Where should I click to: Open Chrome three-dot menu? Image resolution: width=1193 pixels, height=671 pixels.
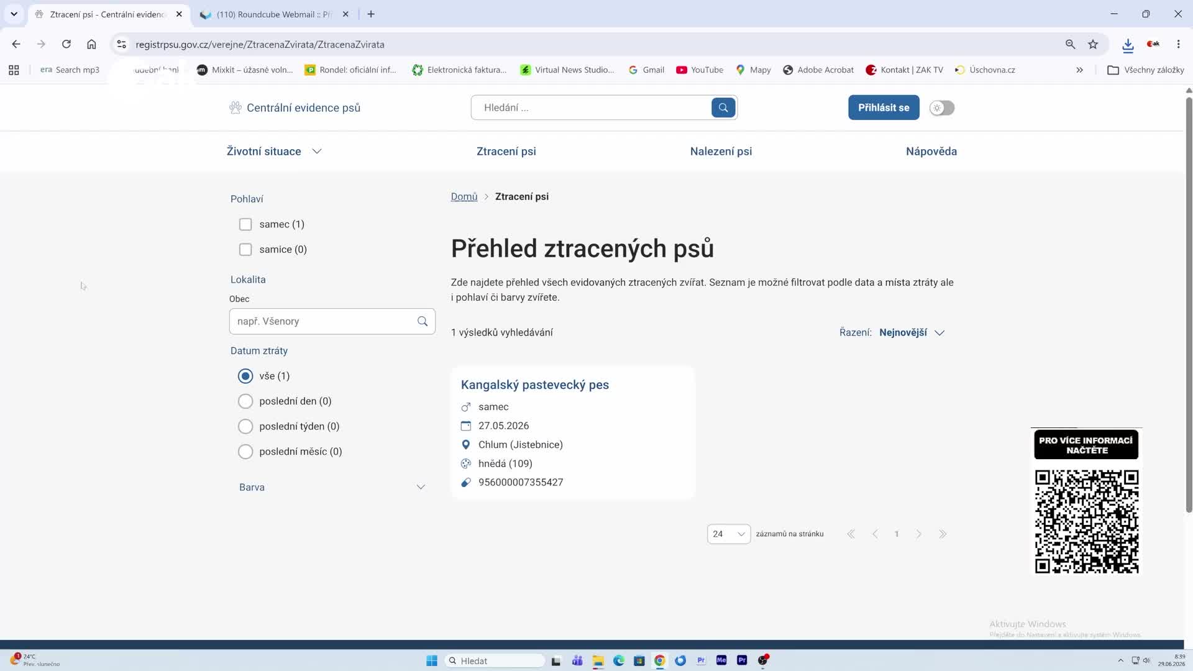(1178, 44)
